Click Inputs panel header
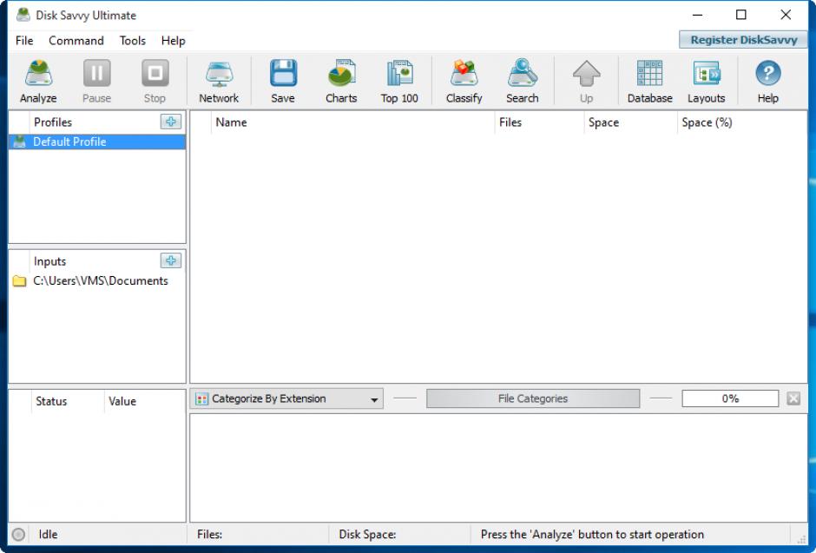This screenshot has width=816, height=553. [x=50, y=261]
